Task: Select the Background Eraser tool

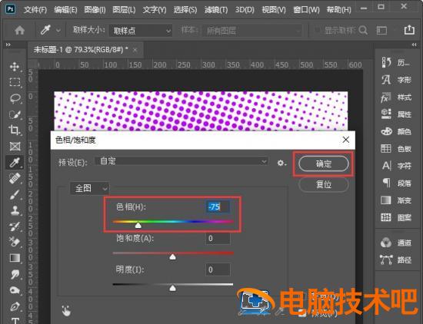Action: [15, 242]
